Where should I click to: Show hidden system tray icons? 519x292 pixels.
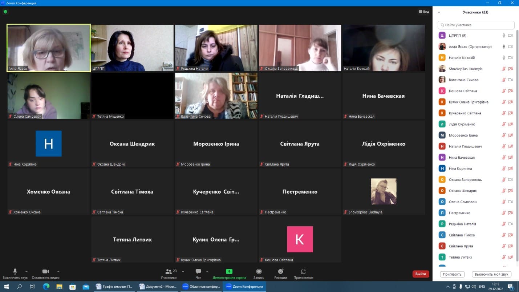pos(448,287)
